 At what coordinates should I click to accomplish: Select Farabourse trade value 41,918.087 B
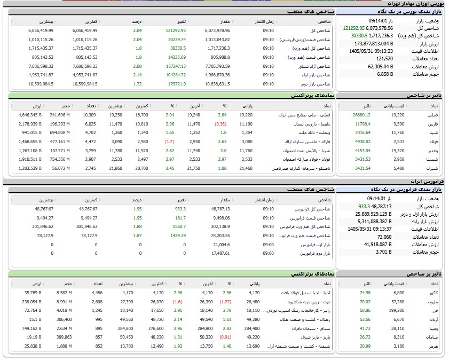click(377, 245)
